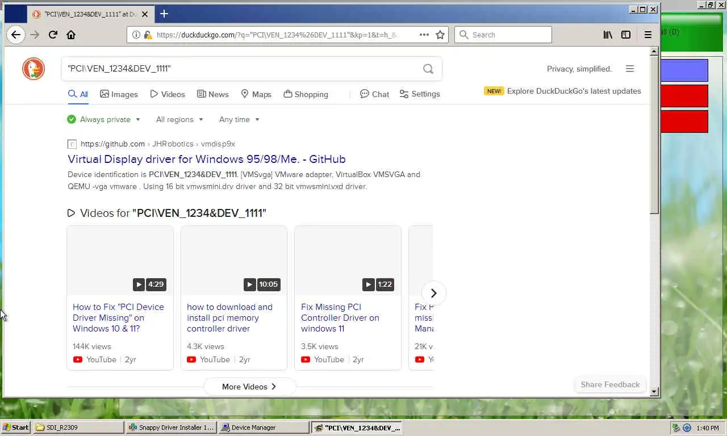Open DuckDuckGo Chat
This screenshot has height=436, width=727.
pos(375,94)
